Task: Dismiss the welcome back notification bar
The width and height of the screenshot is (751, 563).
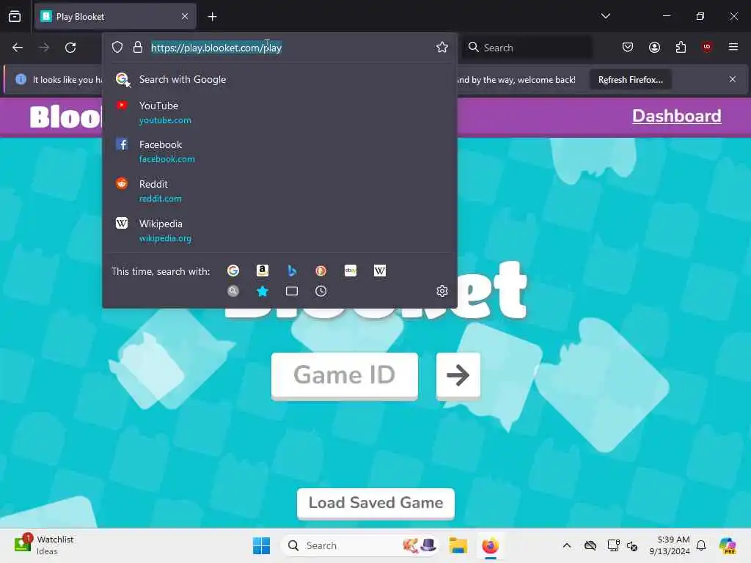Action: pyautogui.click(x=733, y=79)
